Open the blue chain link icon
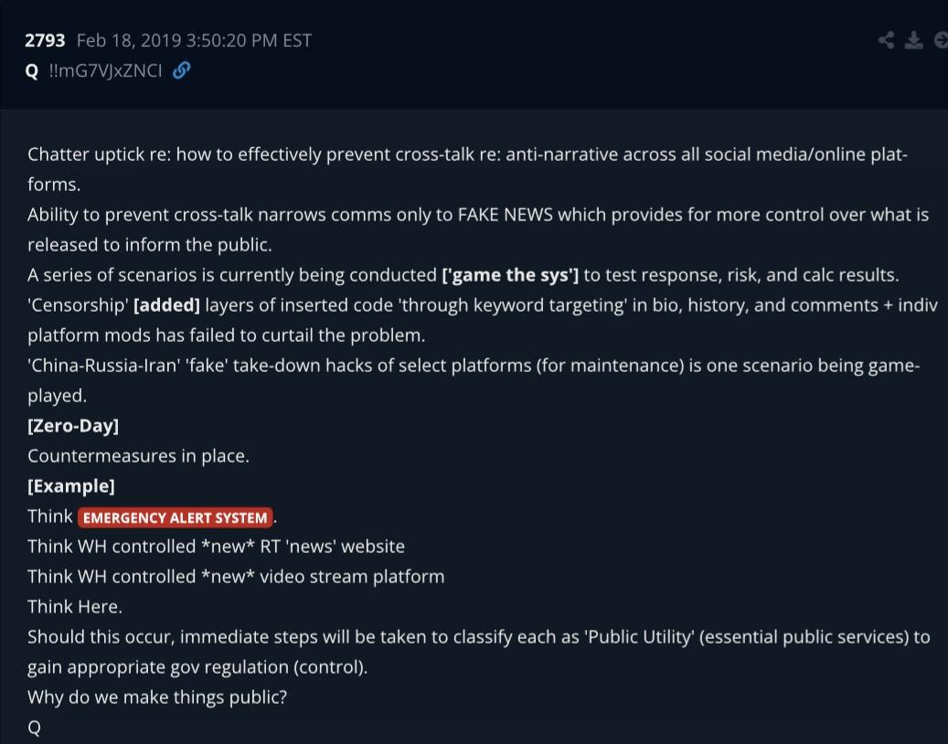This screenshot has height=744, width=948. click(181, 70)
